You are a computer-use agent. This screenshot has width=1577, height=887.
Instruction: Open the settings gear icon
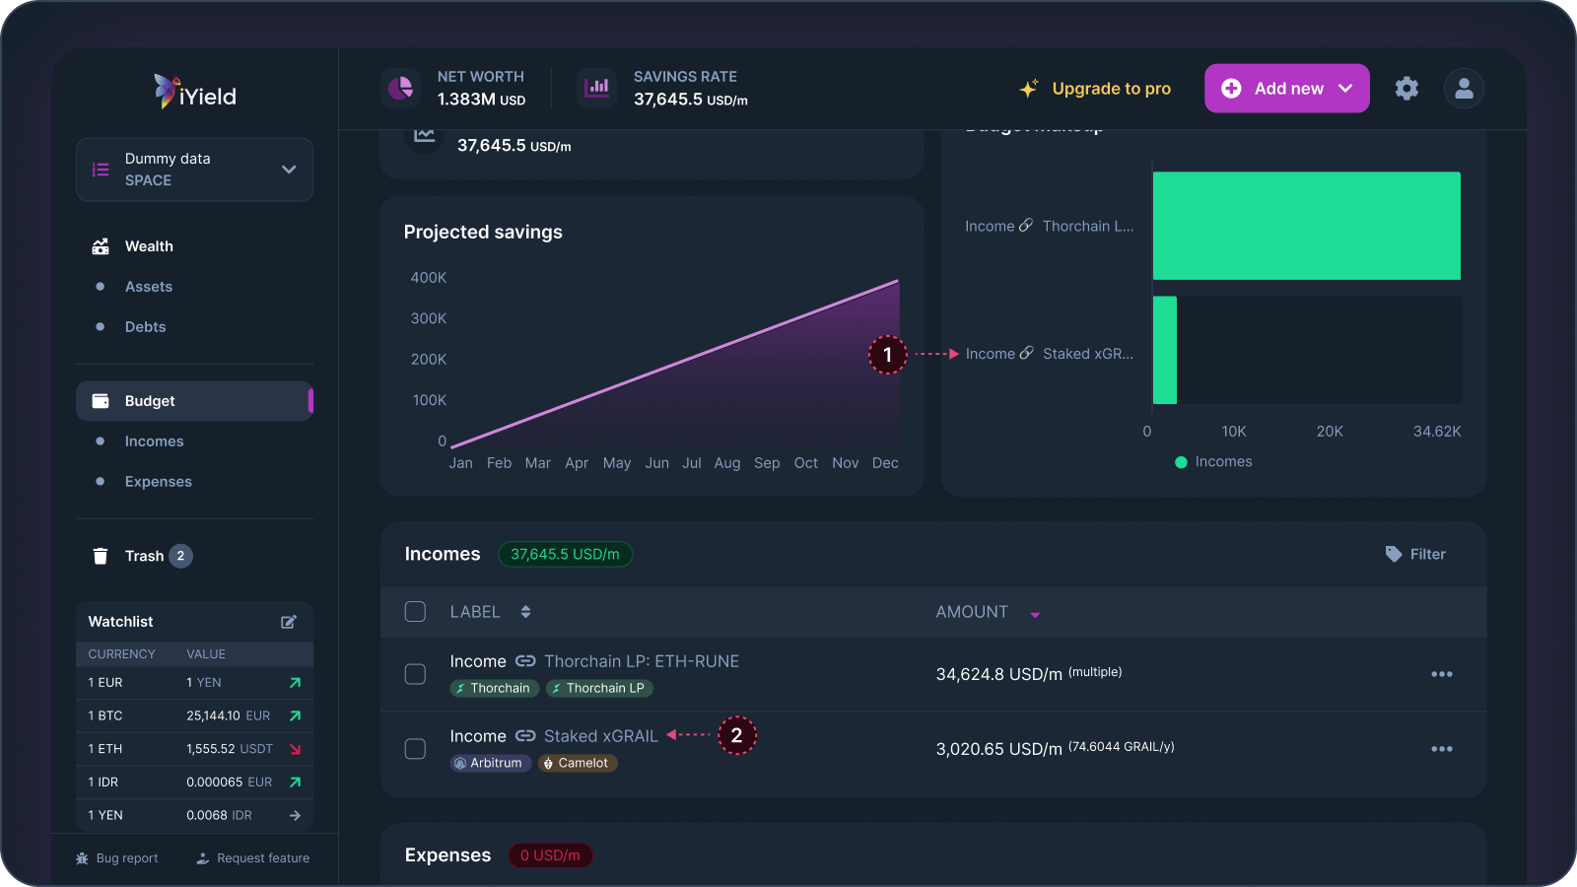[1406, 89]
